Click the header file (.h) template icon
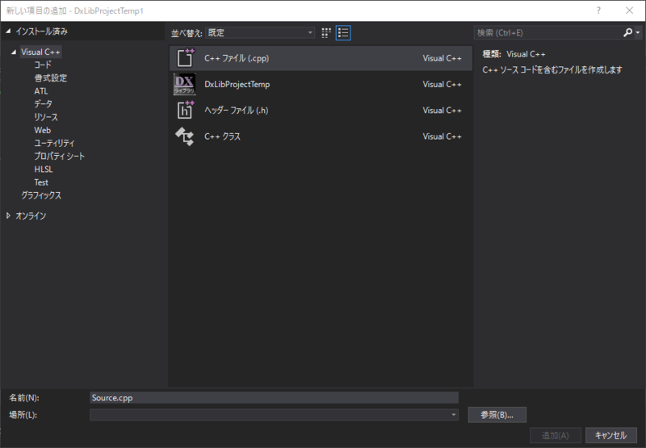646x448 pixels. point(185,111)
